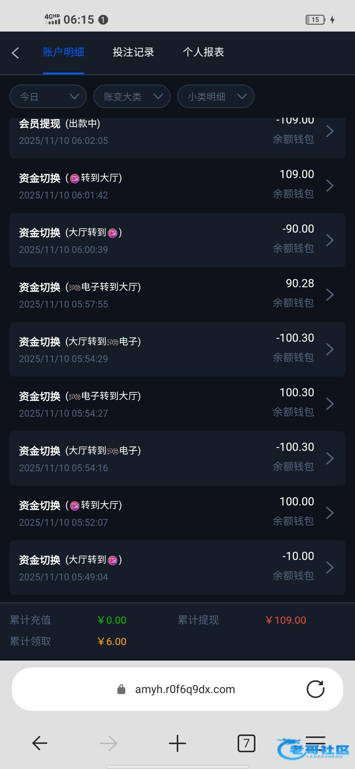
Task: Expand the 账变大类 category dropdown
Action: [132, 97]
